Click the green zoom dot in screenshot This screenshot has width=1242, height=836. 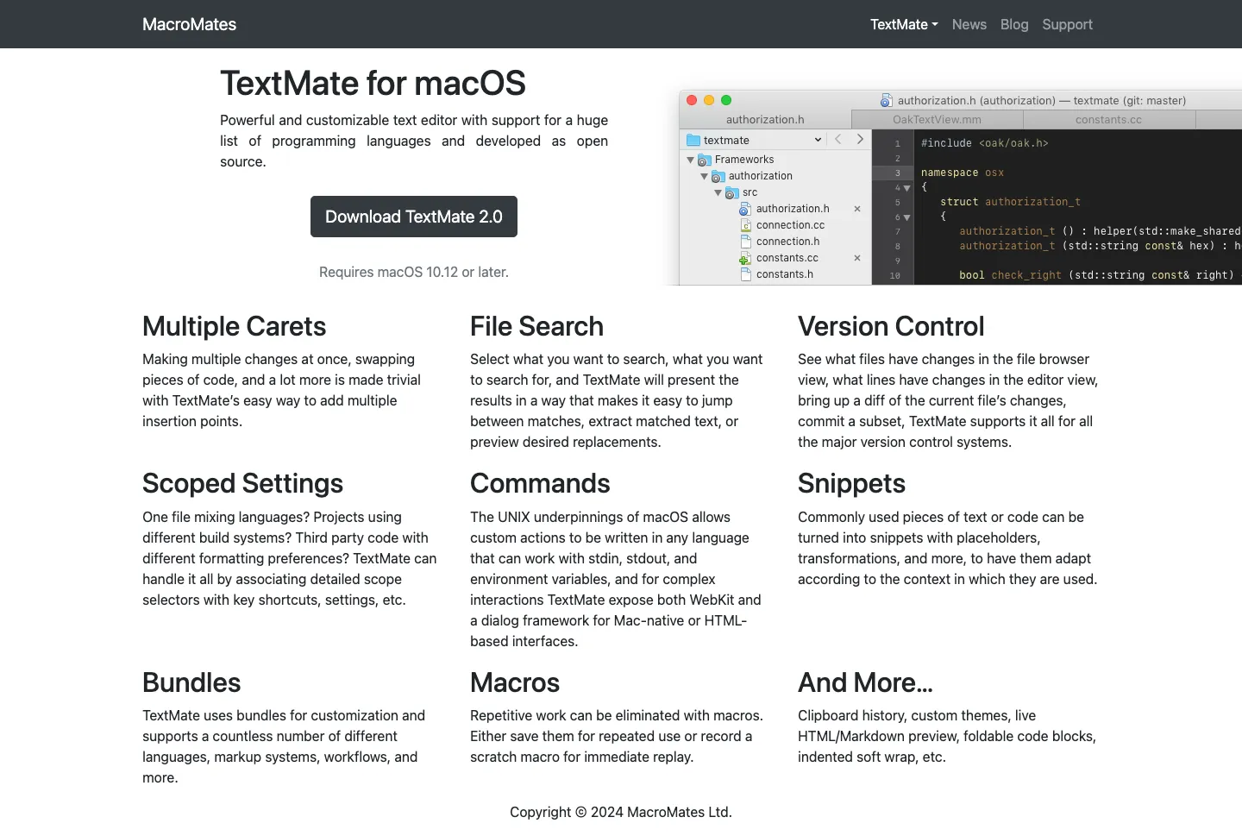(726, 100)
